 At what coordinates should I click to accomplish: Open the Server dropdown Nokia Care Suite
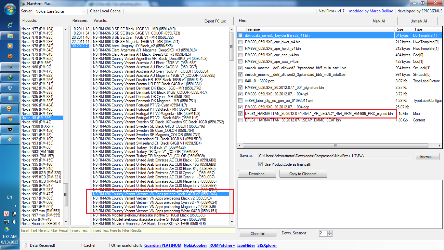click(60, 11)
